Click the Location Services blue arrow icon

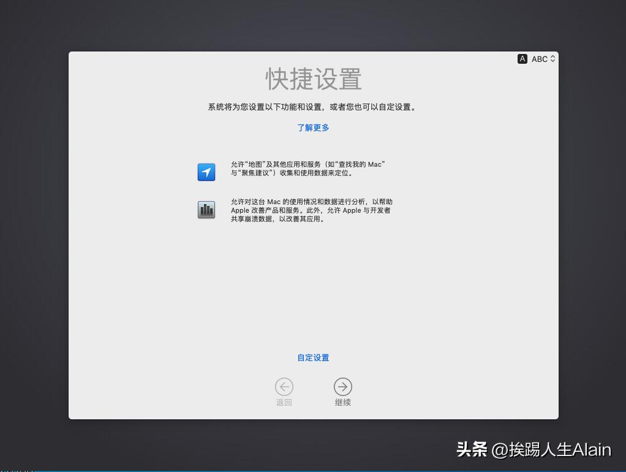point(206,172)
